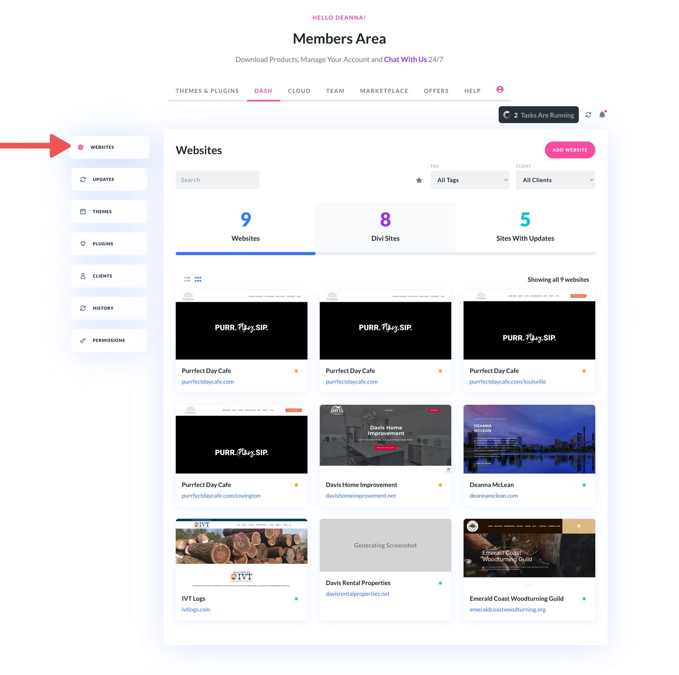Open the All Tags dropdown

coord(470,180)
